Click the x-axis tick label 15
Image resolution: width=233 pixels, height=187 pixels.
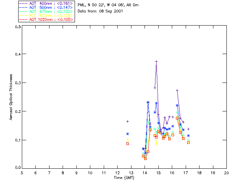(x=158, y=173)
